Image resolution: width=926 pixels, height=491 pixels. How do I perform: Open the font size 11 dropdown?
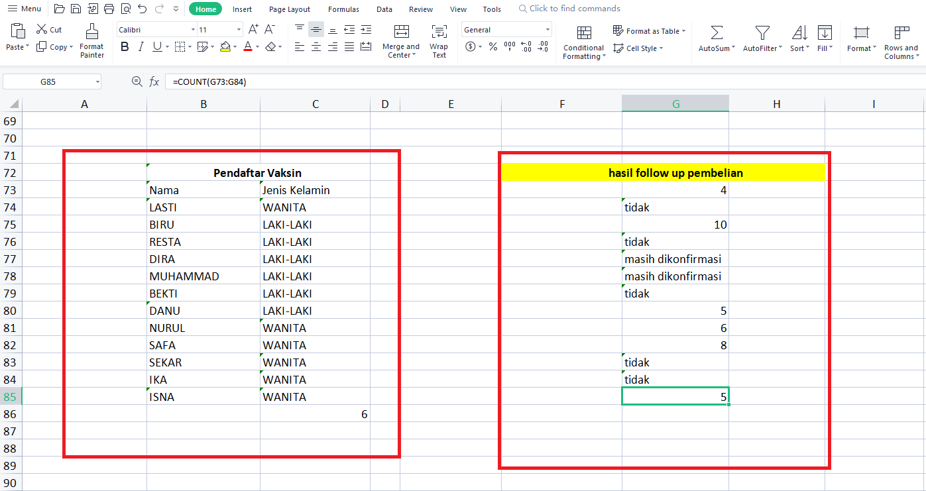pos(239,30)
